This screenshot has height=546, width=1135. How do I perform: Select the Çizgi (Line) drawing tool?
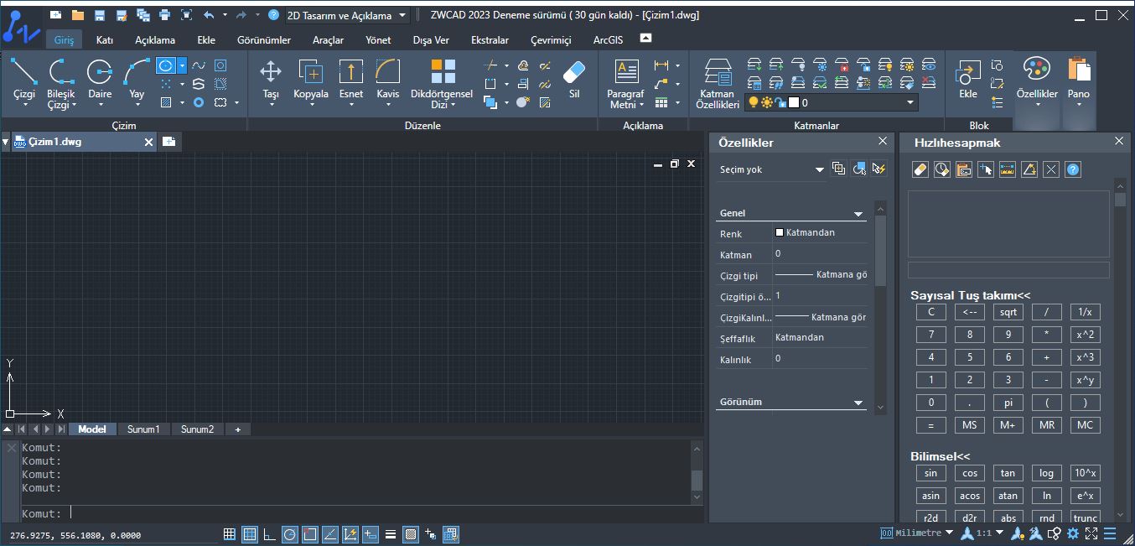tap(23, 81)
